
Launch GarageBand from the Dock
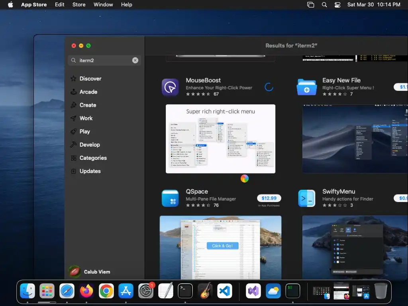205,291
